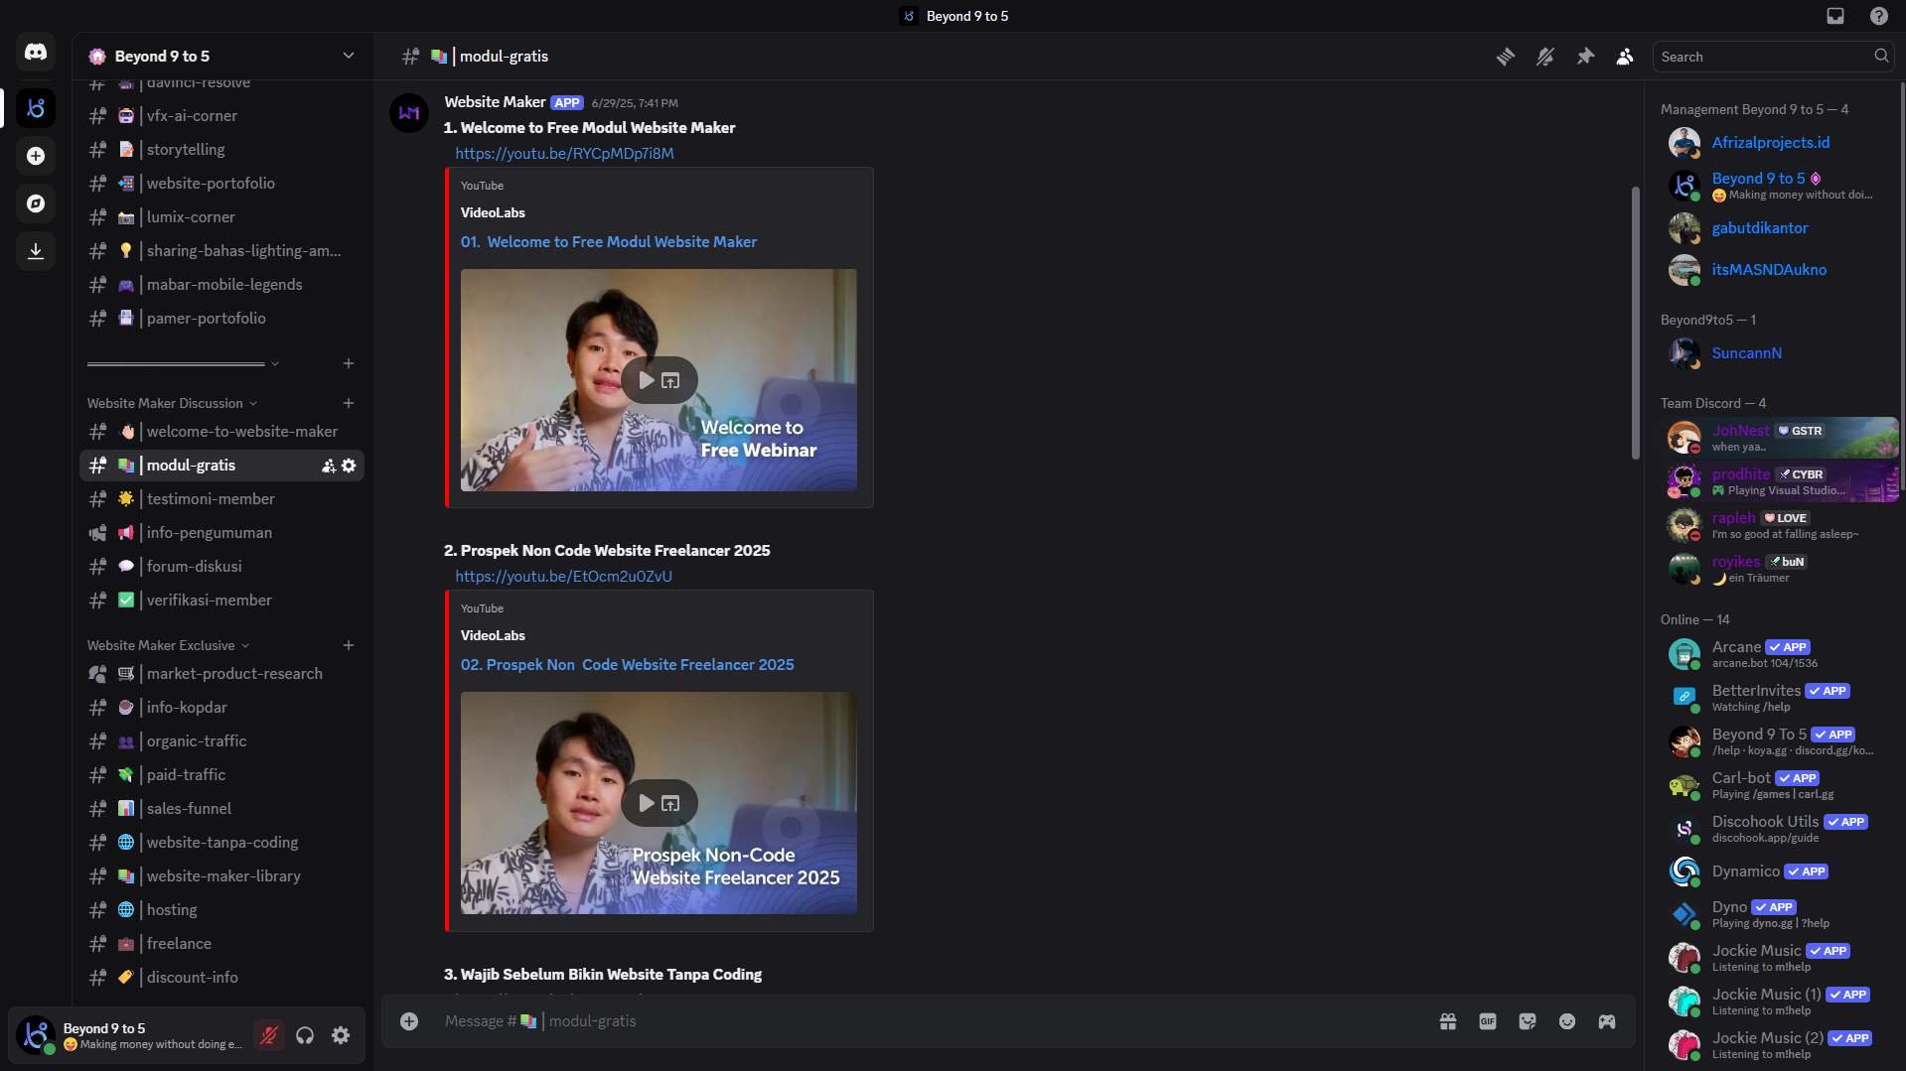Open the Download Apps button
This screenshot has height=1071, width=1906.
36,251
